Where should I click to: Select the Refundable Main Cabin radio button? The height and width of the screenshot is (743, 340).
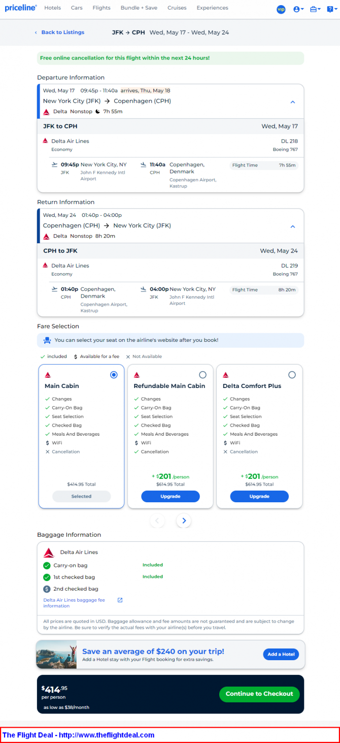202,375
